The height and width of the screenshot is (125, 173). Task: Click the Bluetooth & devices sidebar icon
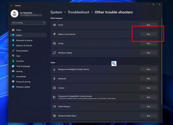coord(13,40)
